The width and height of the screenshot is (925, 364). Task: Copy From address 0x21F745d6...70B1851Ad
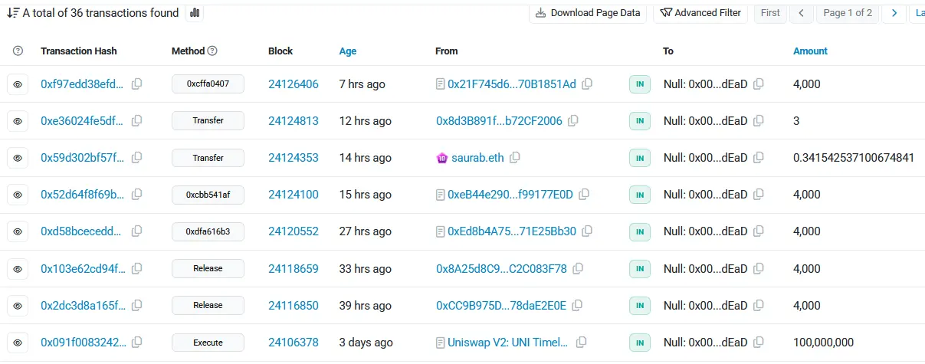[587, 84]
